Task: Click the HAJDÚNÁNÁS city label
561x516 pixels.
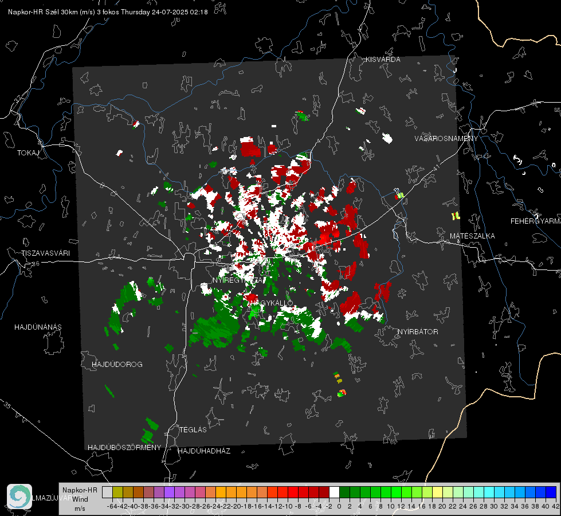Action: tap(38, 327)
